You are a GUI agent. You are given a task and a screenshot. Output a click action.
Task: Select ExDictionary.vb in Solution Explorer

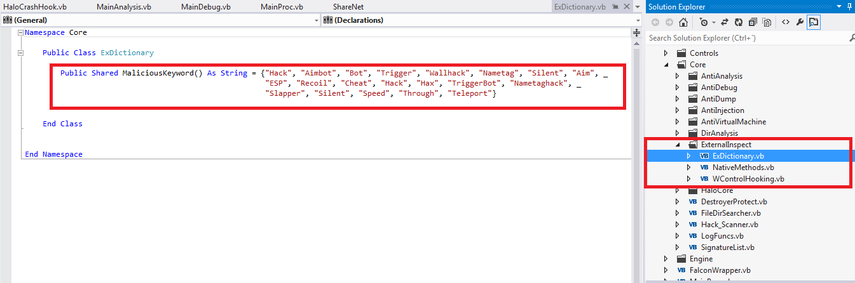[x=738, y=156]
